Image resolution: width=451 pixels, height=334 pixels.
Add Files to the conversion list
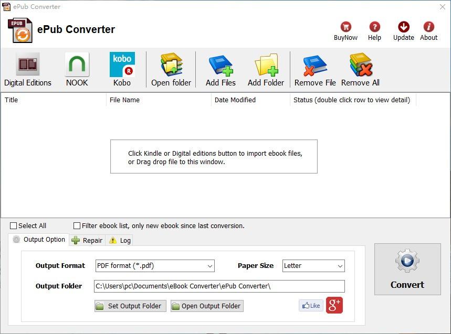click(x=221, y=70)
